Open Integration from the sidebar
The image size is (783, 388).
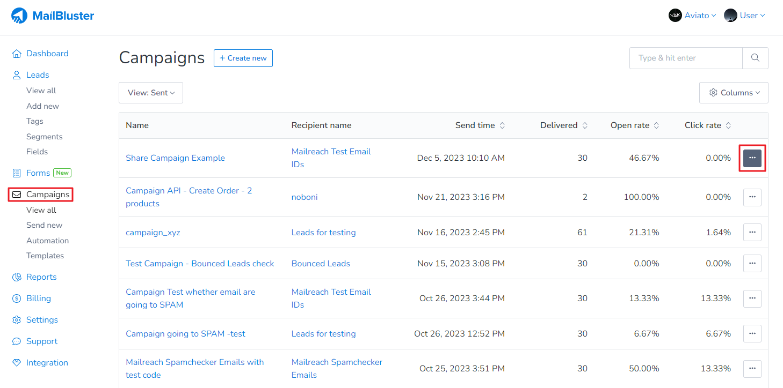click(x=47, y=363)
